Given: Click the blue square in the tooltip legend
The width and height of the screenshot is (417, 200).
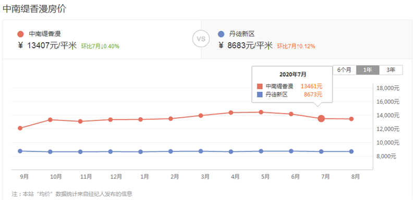Looking at the screenshot, I should (x=260, y=94).
